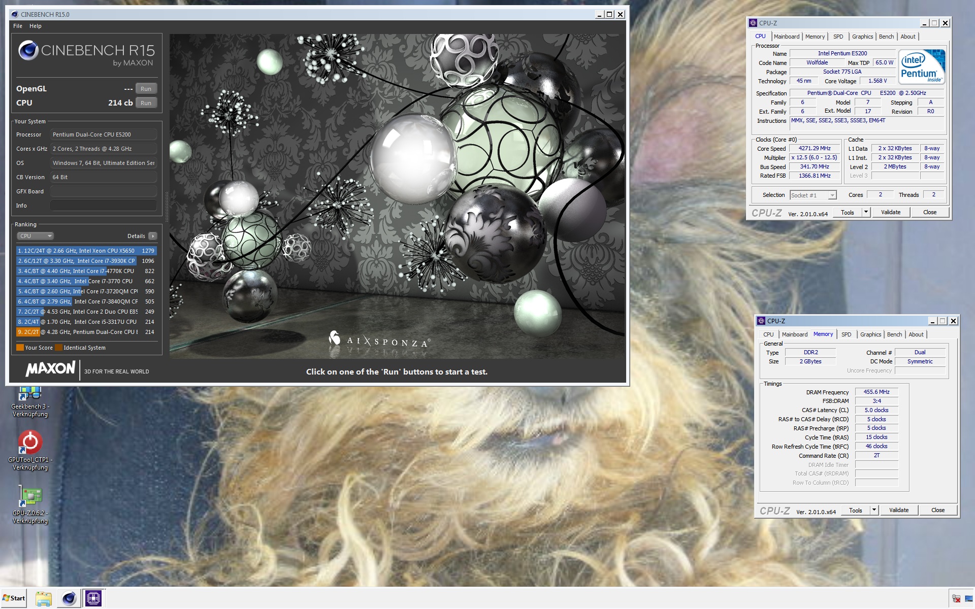This screenshot has height=609, width=975.
Task: Click the MAXON logo
Action: point(50,369)
